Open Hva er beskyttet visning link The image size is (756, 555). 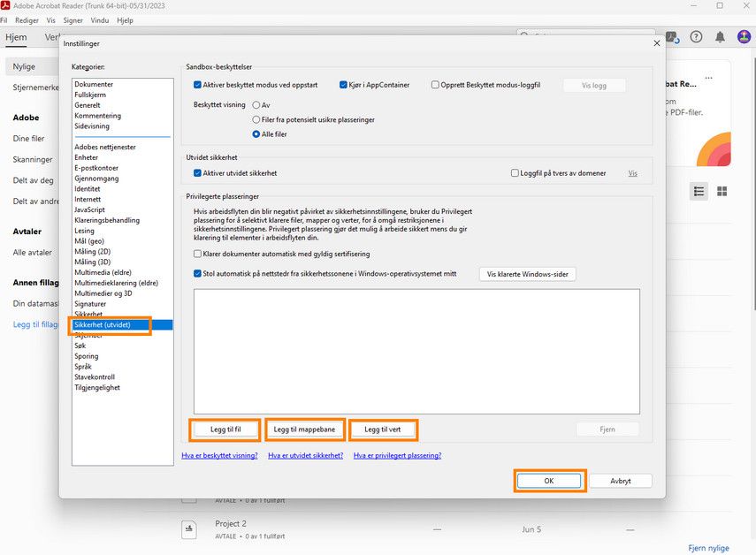[219, 455]
